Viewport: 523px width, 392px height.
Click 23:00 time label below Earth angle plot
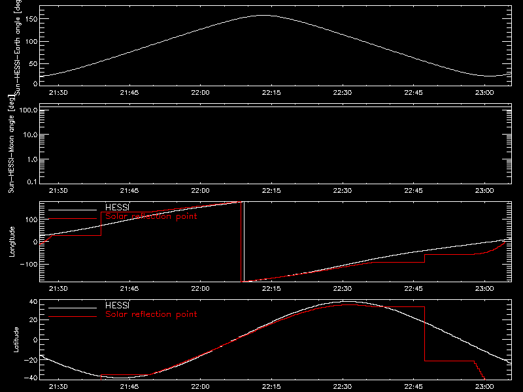[484, 93]
